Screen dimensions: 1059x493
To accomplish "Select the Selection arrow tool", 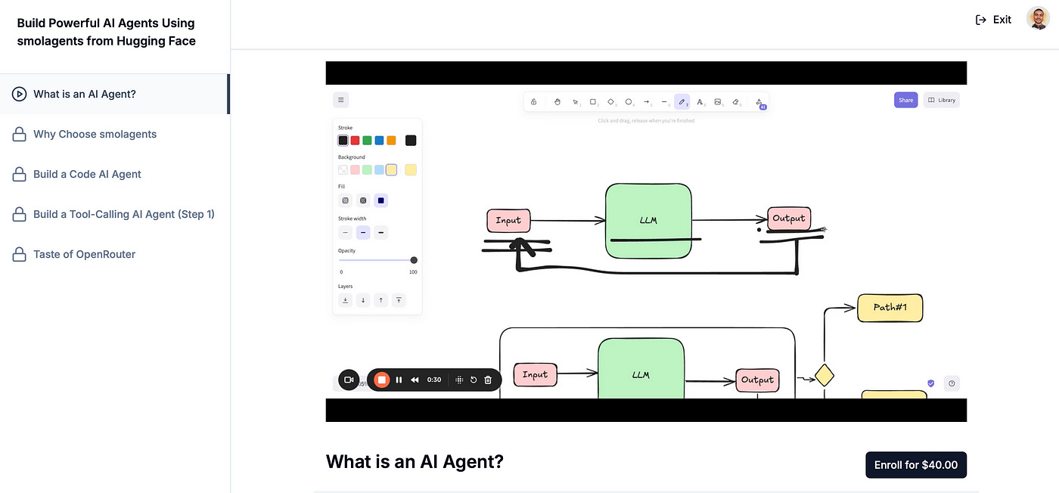I will [576, 101].
